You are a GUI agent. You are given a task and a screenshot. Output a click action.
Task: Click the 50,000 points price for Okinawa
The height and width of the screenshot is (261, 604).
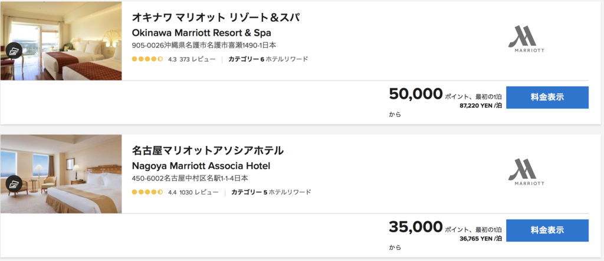pyautogui.click(x=416, y=94)
